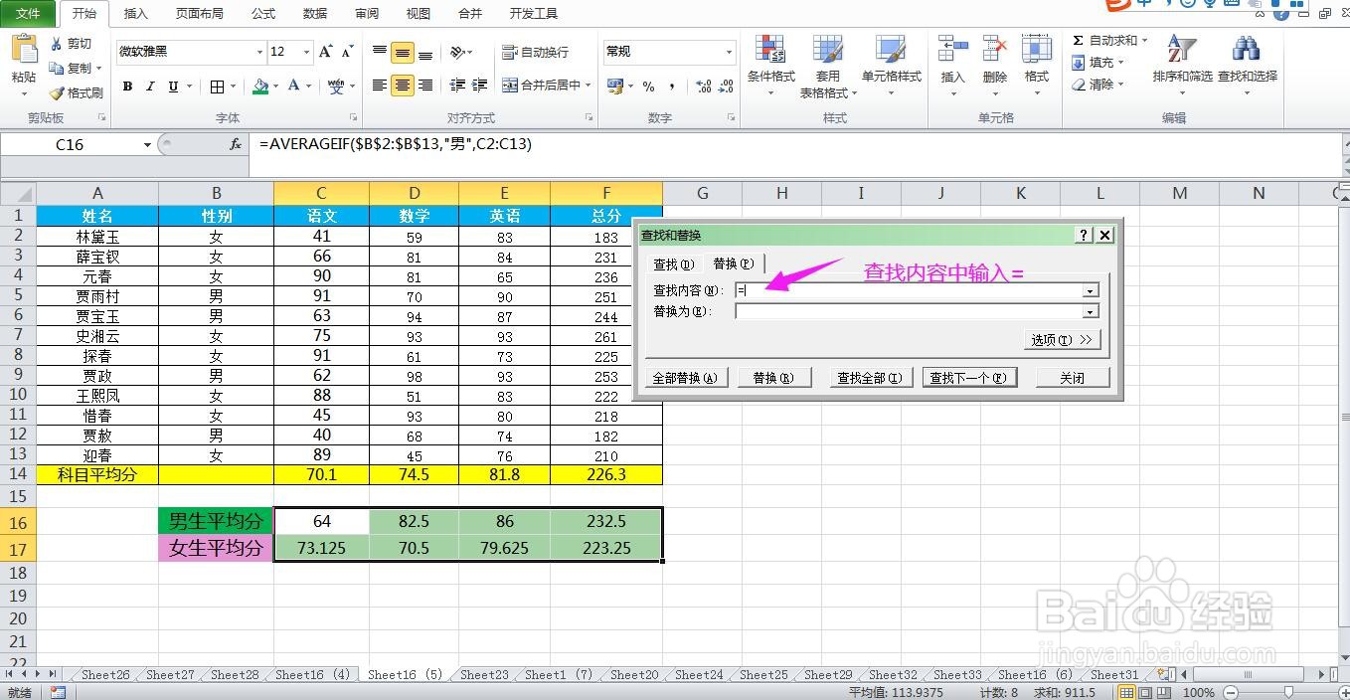Click the Delete cells icon
This screenshot has height=700, width=1350.
click(x=995, y=49)
